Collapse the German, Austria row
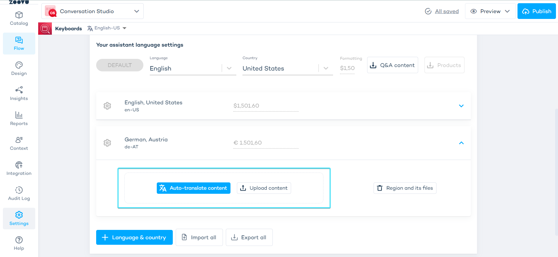Viewport: 558px width, 257px height. click(x=461, y=143)
